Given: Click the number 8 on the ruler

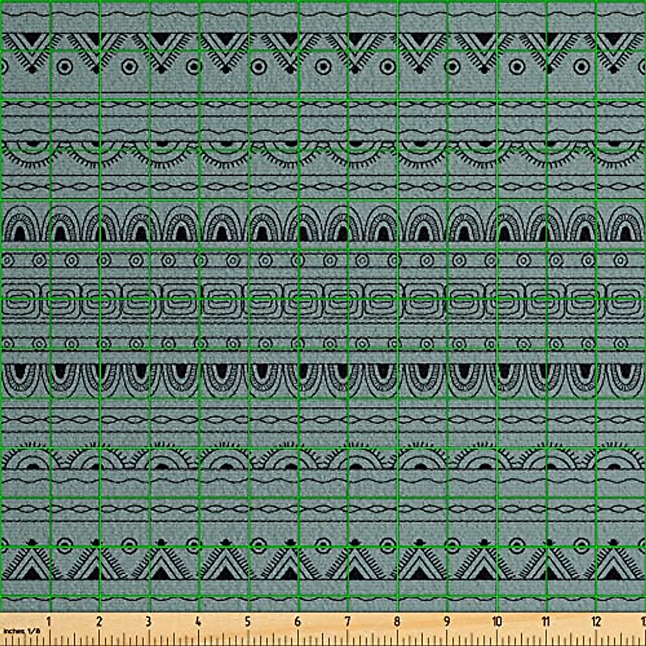Looking at the screenshot, I should pyautogui.click(x=397, y=621).
